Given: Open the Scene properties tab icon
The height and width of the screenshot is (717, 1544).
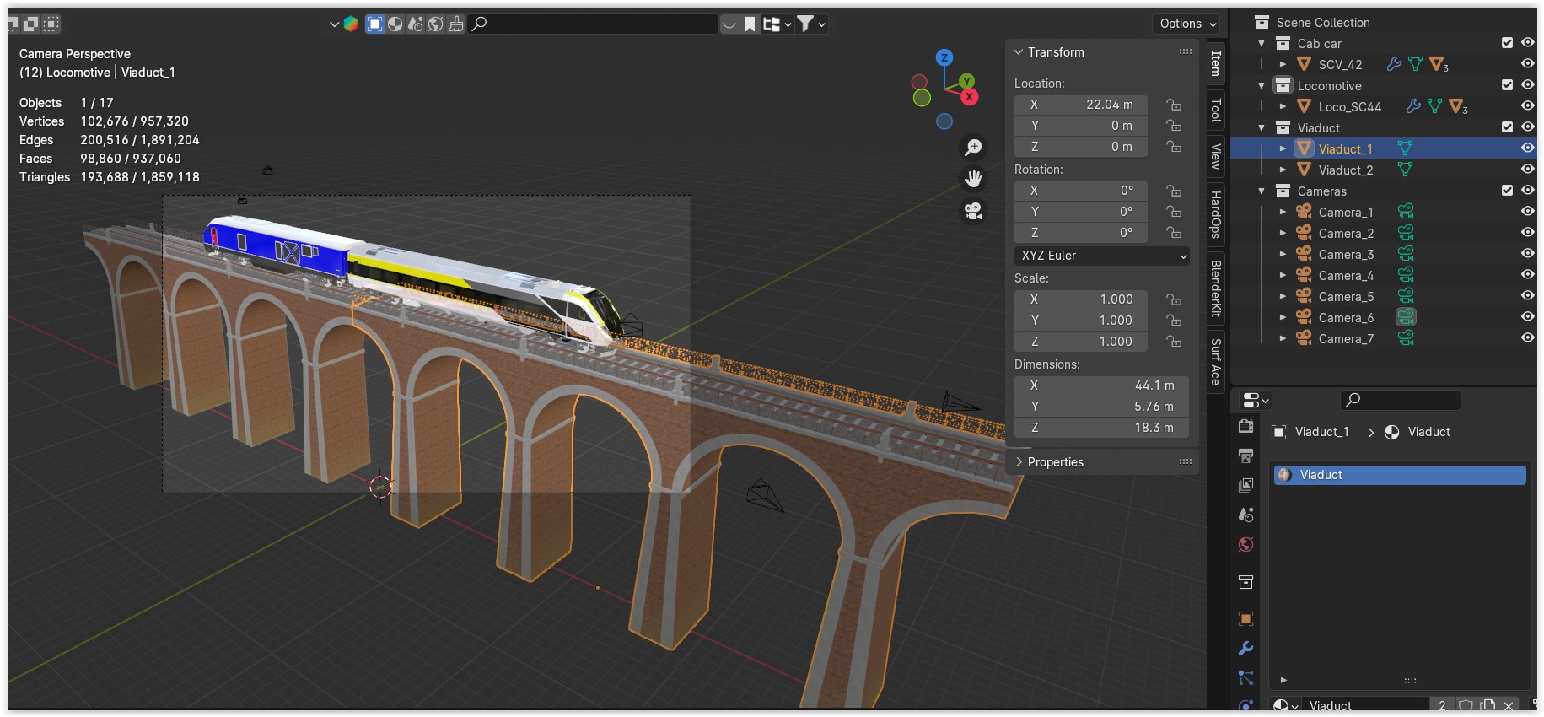Looking at the screenshot, I should [1245, 515].
